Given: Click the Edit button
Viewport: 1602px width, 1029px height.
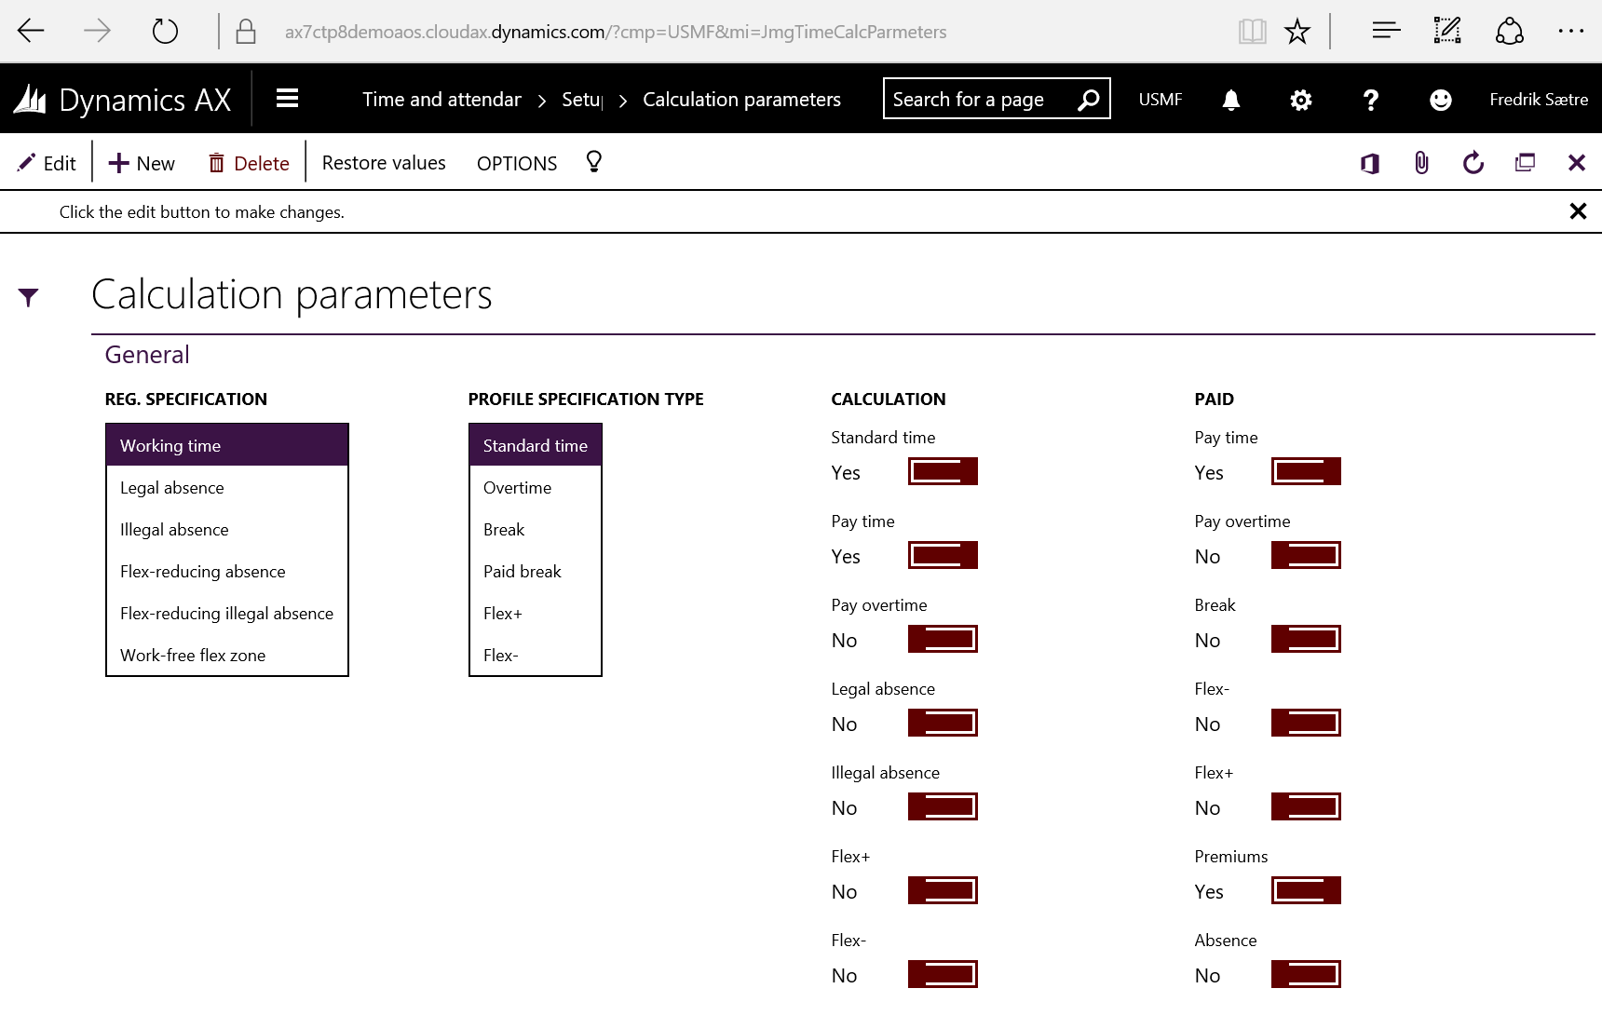Looking at the screenshot, I should (48, 164).
